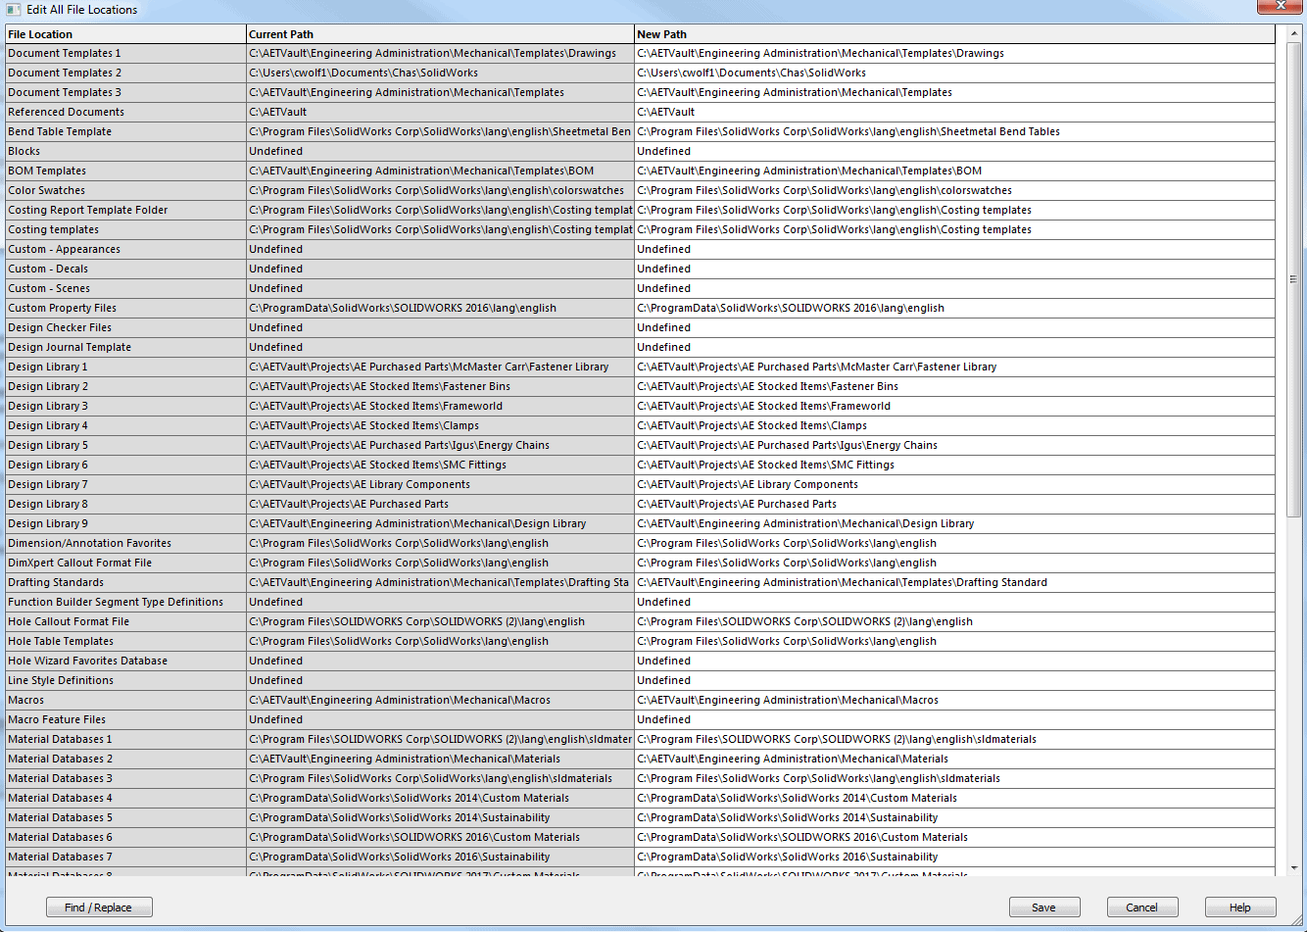Edit New Path for Design Library 5

coord(955,445)
